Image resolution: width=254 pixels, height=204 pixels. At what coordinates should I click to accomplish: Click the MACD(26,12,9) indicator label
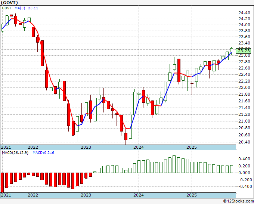click(x=15, y=153)
